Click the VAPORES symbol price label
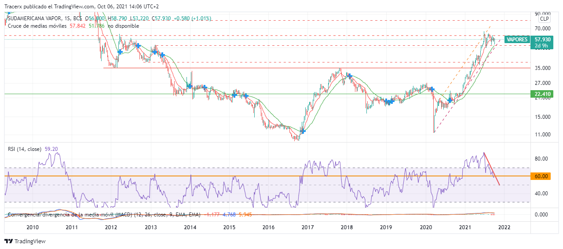This screenshot has width=563, height=249. click(517, 40)
